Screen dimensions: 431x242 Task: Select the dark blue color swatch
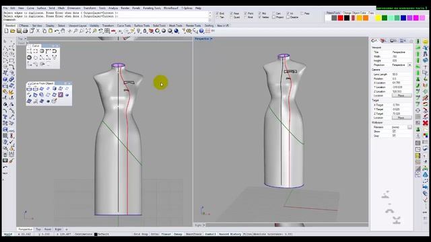coord(403,18)
